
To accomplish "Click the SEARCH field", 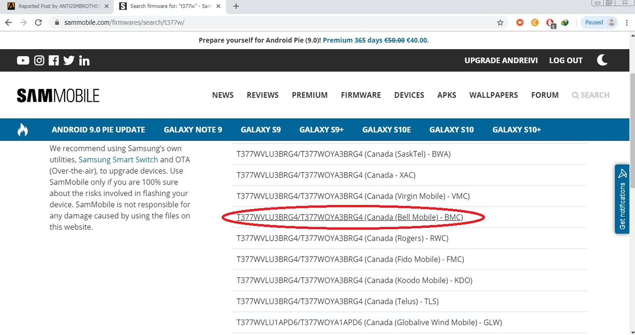I will click(x=591, y=95).
